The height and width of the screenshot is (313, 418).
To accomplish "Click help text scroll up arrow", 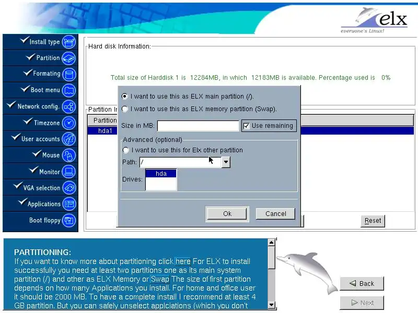I will [271, 243].
